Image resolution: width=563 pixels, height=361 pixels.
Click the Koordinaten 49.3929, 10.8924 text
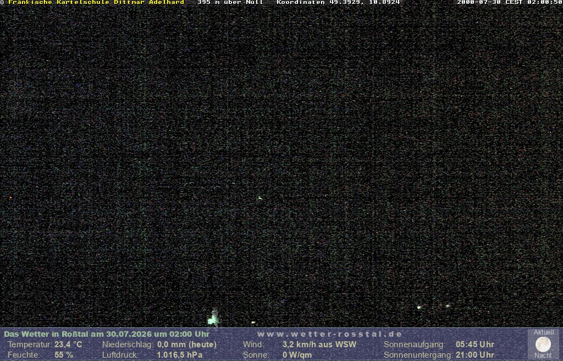coord(338,2)
